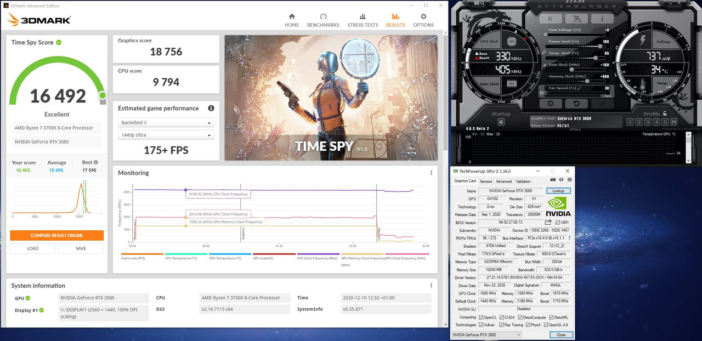
Task: Apply Afterburner settings with the checkmark button
Action: tap(602, 103)
